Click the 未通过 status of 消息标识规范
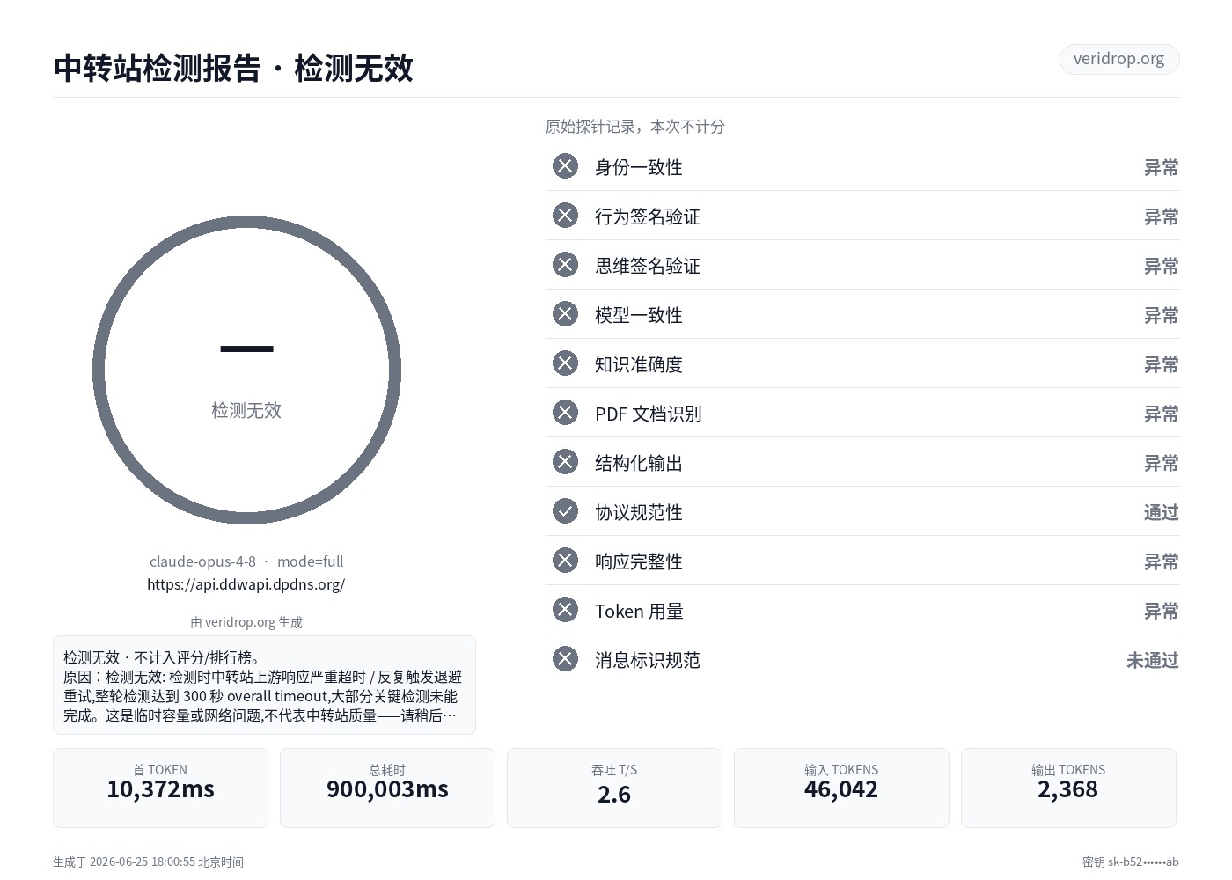 tap(1153, 660)
